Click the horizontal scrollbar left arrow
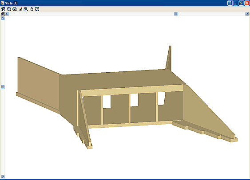 point(7,14)
